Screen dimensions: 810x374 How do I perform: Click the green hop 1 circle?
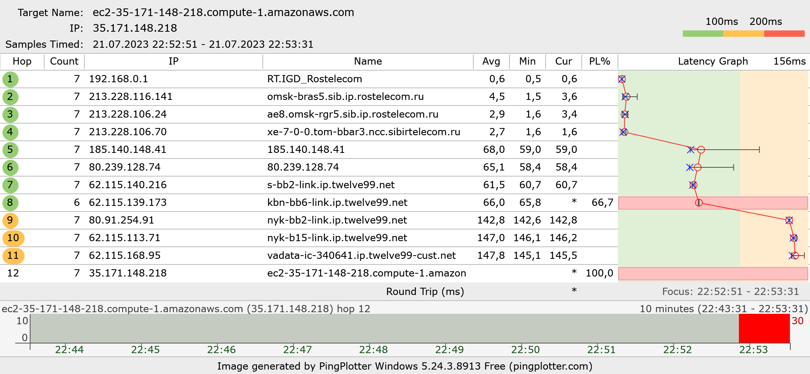tap(10, 79)
